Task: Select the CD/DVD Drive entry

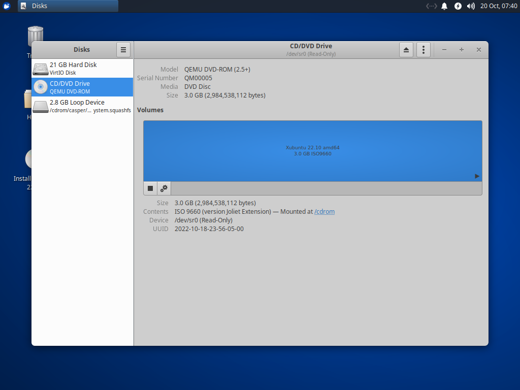Action: [81, 86]
